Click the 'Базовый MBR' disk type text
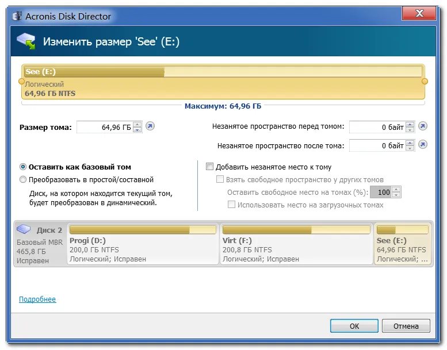This screenshot has height=350, width=447. tap(40, 242)
